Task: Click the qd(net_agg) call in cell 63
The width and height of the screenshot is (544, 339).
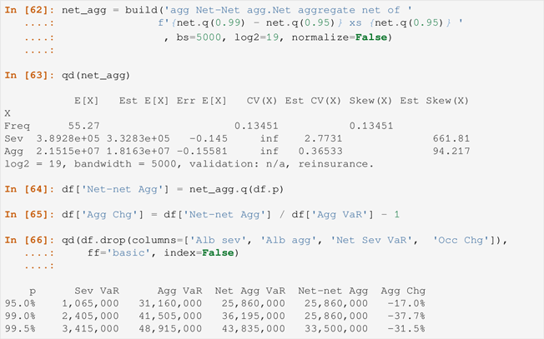Action: pyautogui.click(x=96, y=76)
